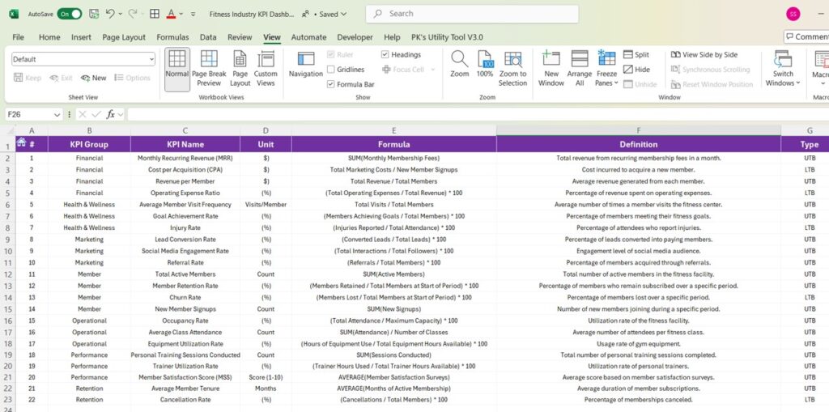The width and height of the screenshot is (829, 412).
Task: Create a New sheet view
Action: [x=94, y=78]
